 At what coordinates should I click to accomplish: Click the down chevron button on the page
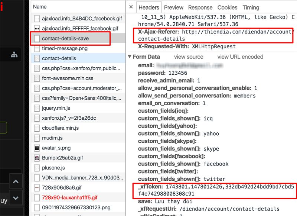point(15,197)
